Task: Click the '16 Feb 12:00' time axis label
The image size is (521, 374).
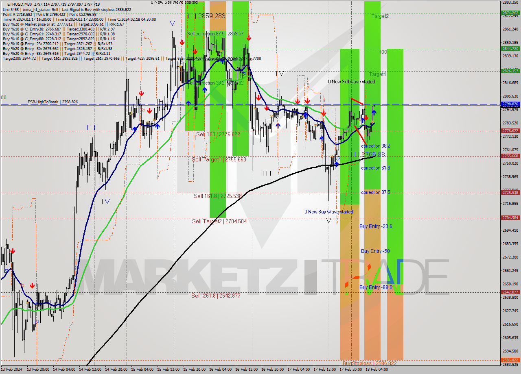Action: tap(245, 370)
